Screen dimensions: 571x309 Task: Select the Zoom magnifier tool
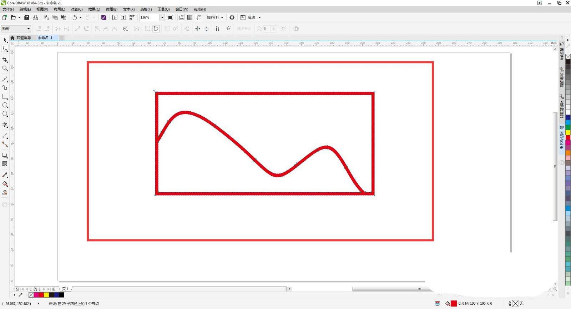tap(5, 69)
